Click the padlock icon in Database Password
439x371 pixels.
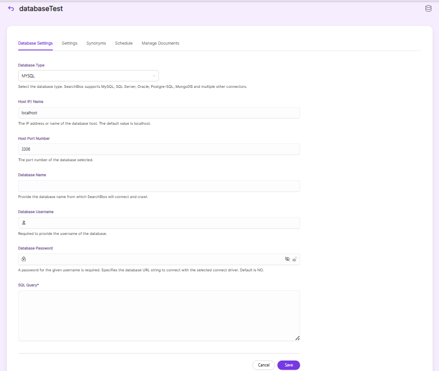pyautogui.click(x=24, y=259)
